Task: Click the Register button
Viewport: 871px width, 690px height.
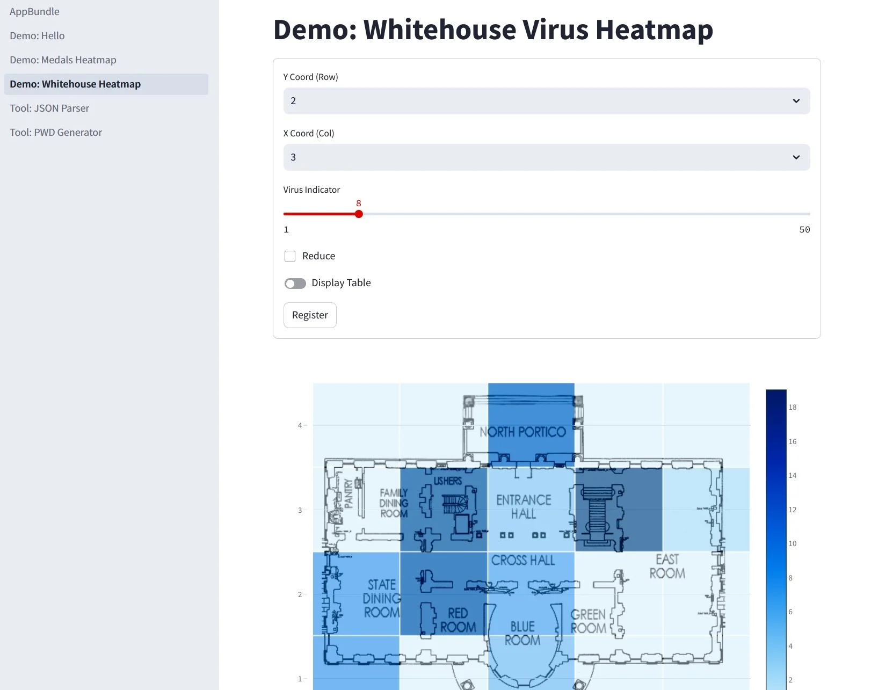Action: tap(310, 315)
